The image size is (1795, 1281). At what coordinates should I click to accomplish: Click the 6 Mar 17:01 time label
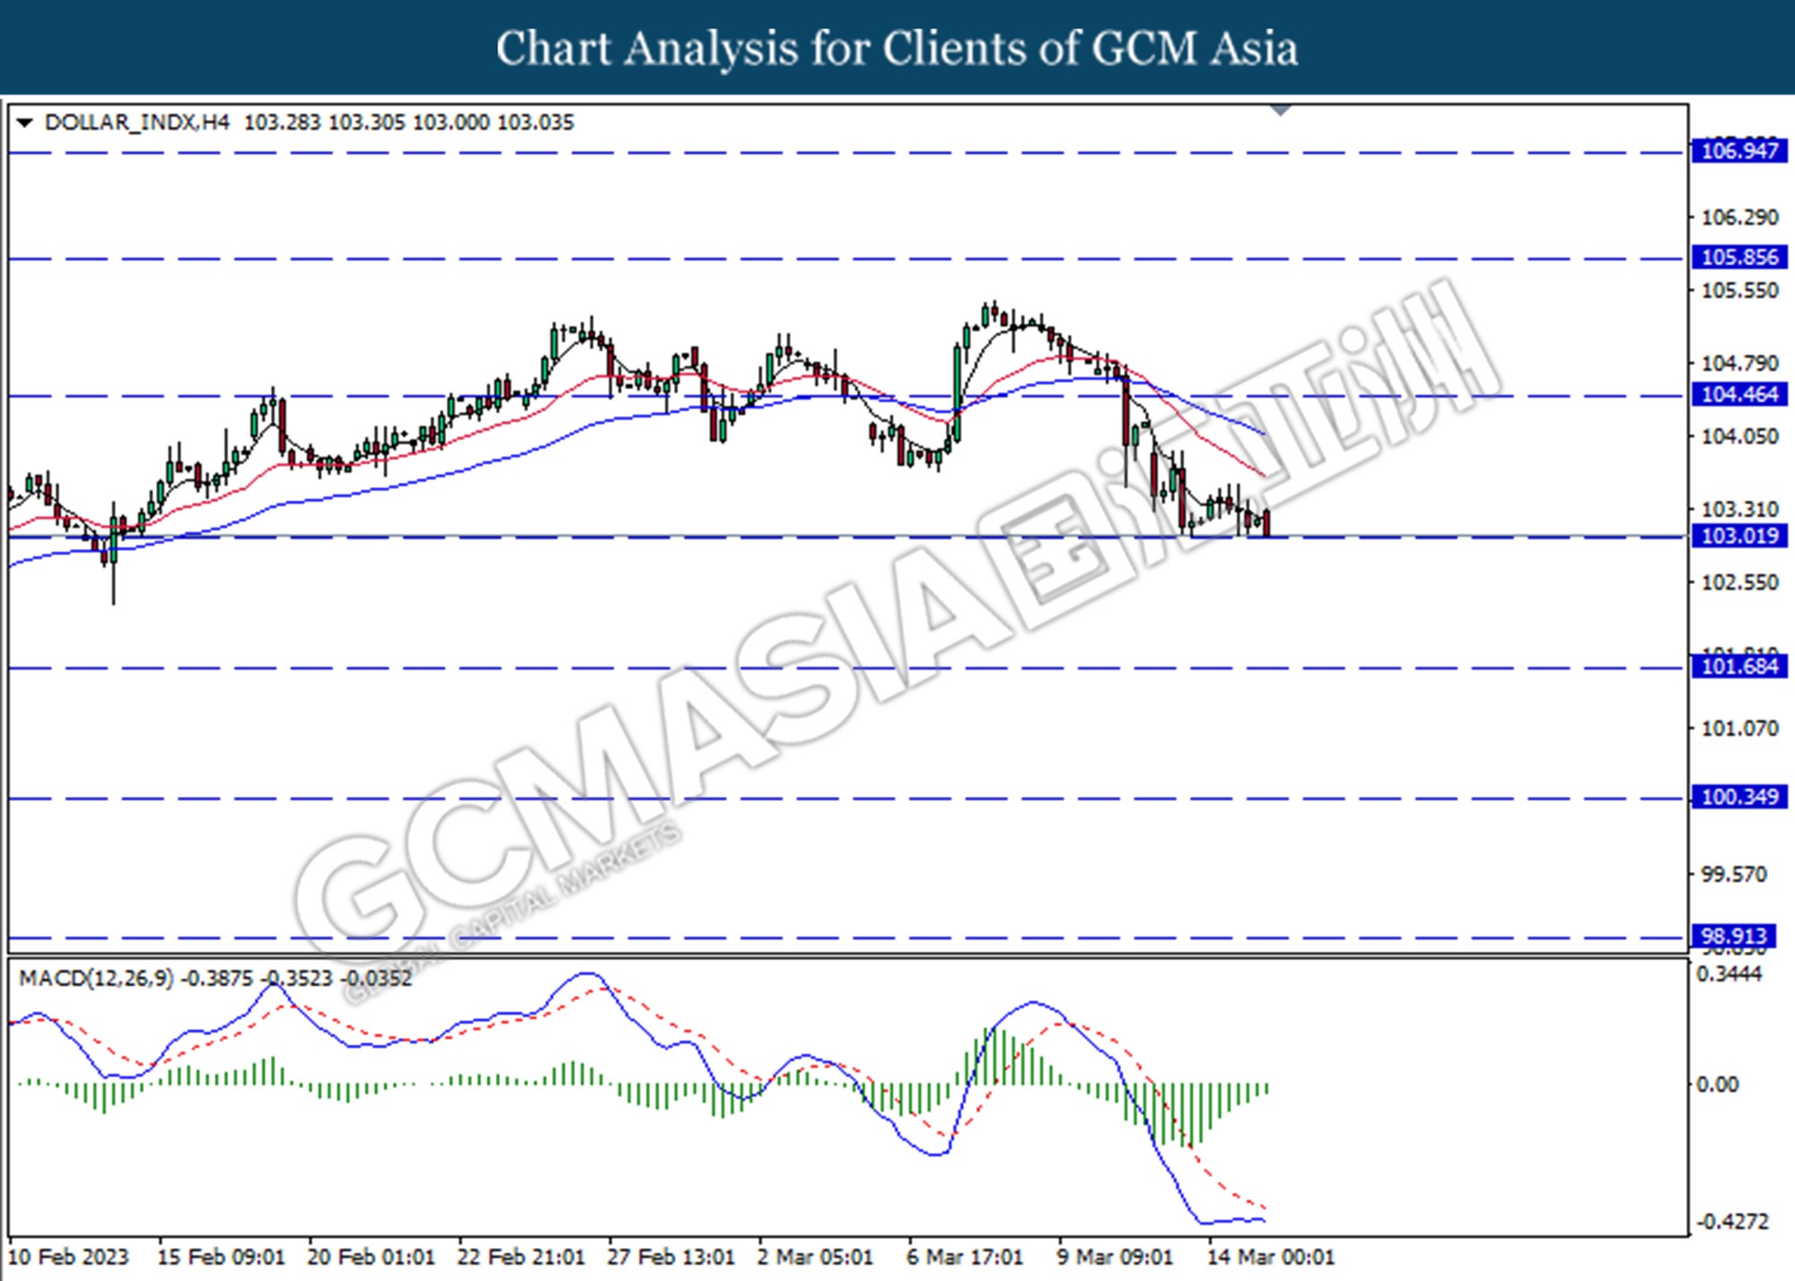[965, 1257]
